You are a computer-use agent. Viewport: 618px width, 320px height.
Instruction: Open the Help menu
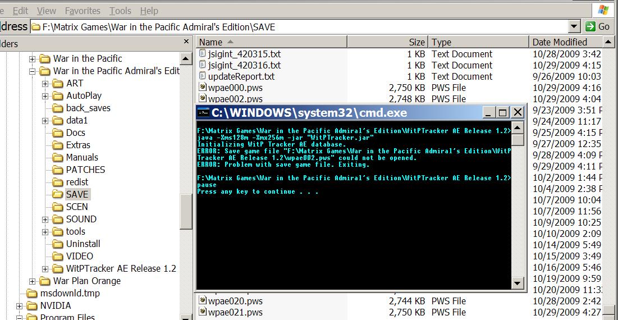coord(149,11)
